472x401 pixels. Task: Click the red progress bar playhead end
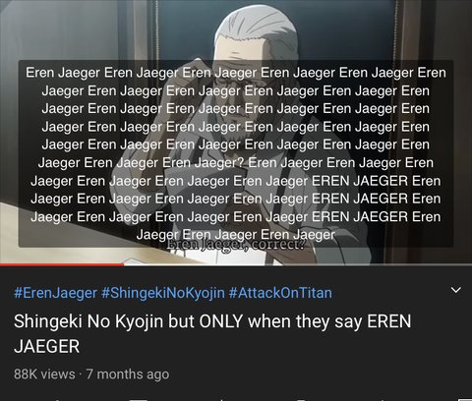123,264
